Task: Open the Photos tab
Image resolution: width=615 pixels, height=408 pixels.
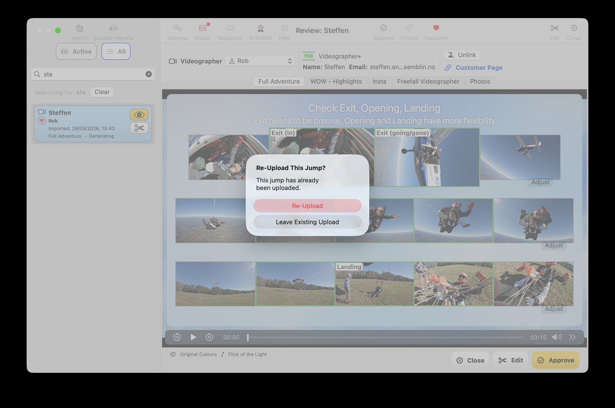Action: 480,81
